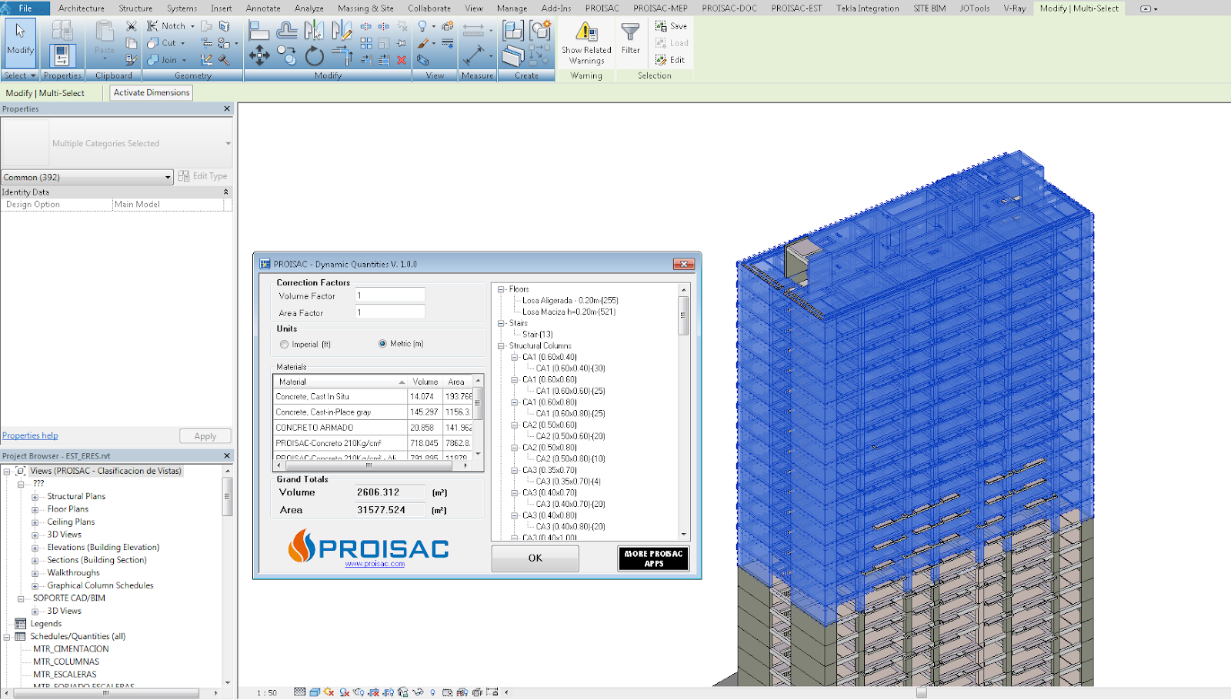Activate the Offset tool
The width and height of the screenshot is (1231, 700).
point(287,31)
